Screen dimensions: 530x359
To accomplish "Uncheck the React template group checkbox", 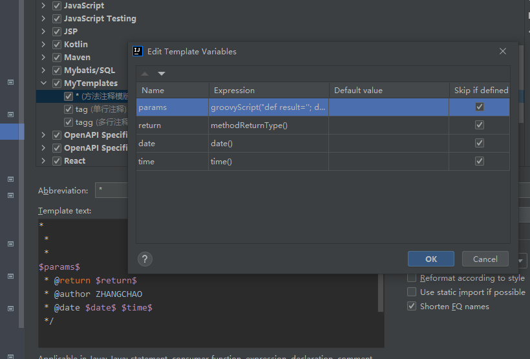I will (57, 161).
